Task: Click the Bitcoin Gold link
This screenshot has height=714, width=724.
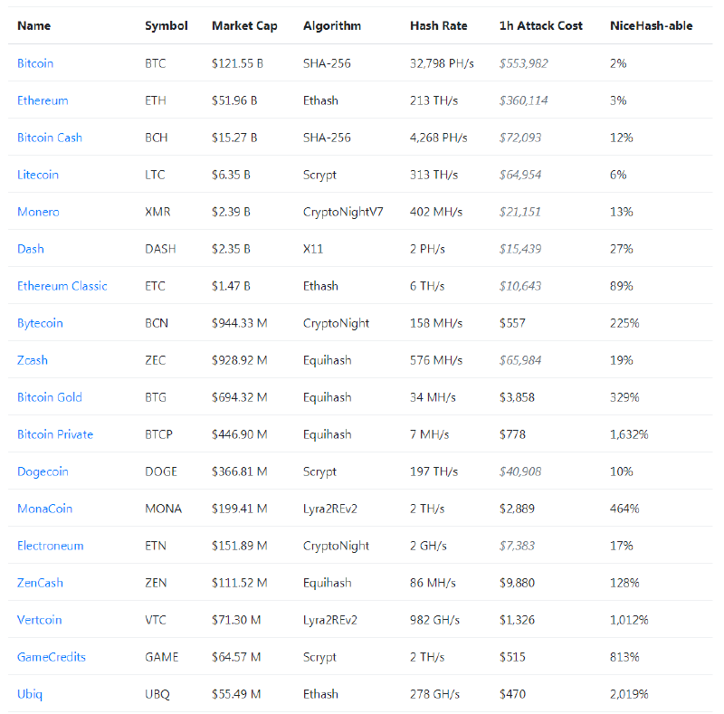Action: point(50,397)
